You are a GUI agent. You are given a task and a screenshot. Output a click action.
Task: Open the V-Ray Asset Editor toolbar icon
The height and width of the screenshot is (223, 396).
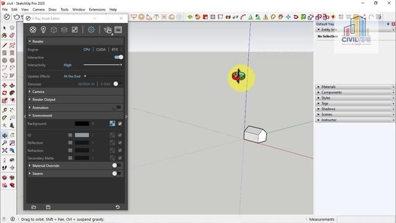[x=7, y=17]
